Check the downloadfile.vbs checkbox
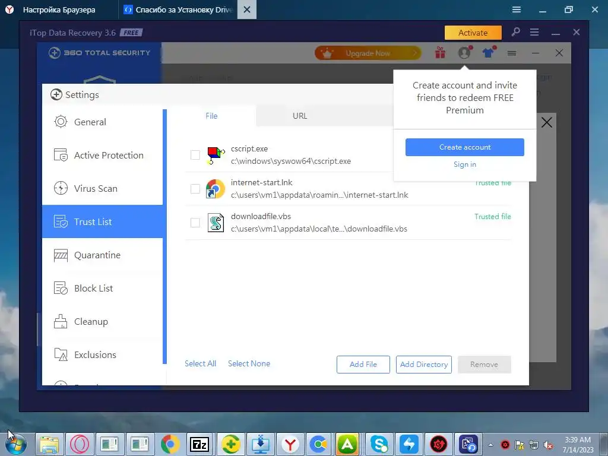This screenshot has width=608, height=456. coord(195,223)
